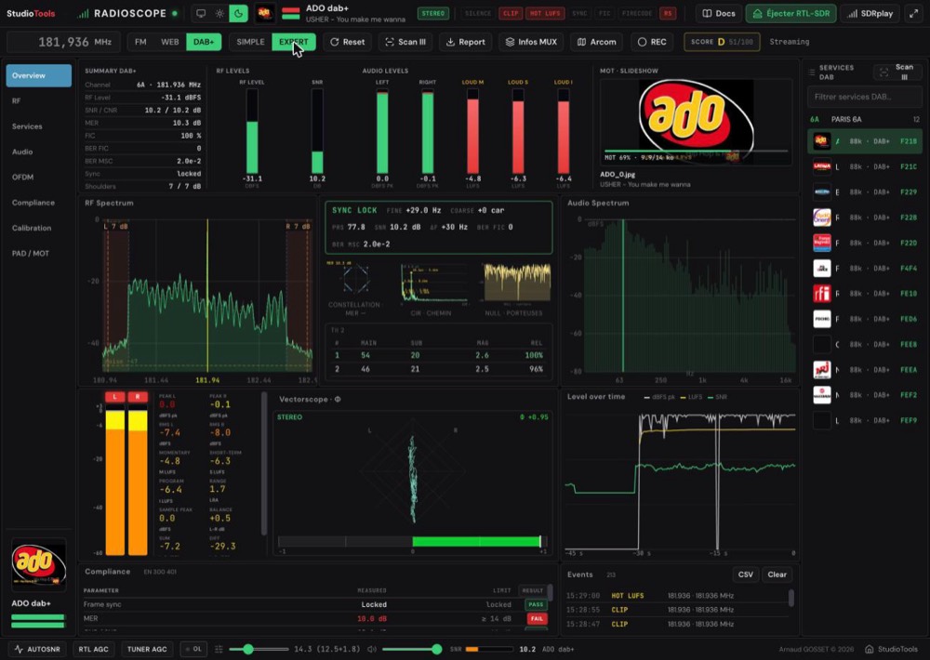Click the HOT LUFS alert badge
930x660 pixels.
click(x=544, y=13)
